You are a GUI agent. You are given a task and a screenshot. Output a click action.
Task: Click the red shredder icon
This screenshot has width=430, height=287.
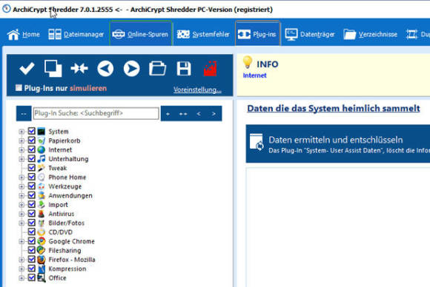coord(210,68)
